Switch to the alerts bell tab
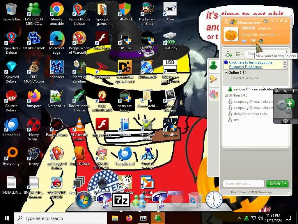Screen dimensions: 298x224 click(x=213, y=79)
